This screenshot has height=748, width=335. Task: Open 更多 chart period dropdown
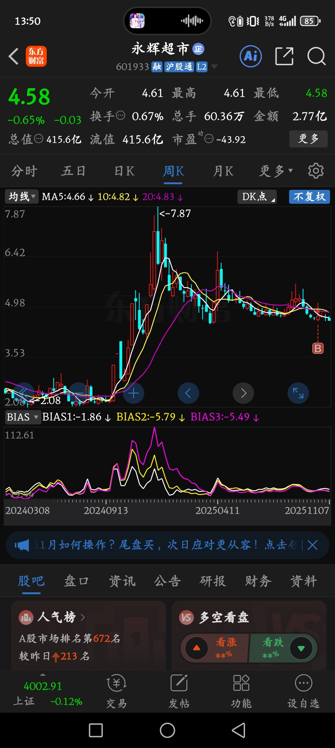click(x=276, y=171)
